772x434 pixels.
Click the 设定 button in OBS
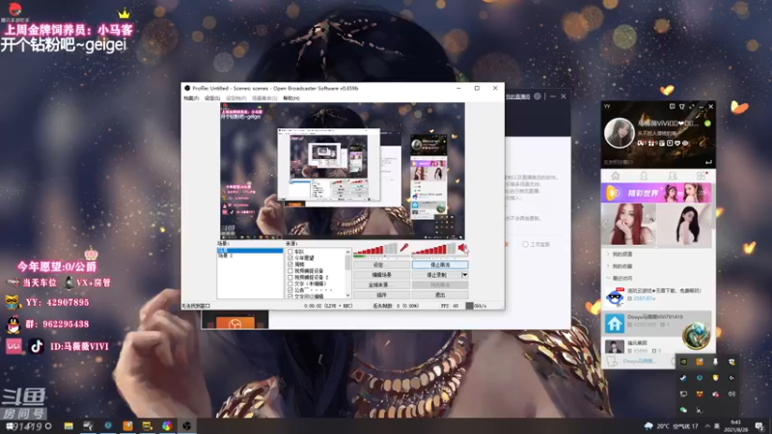click(381, 264)
